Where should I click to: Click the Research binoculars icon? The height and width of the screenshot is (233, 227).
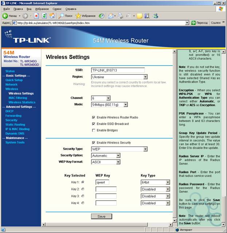pyautogui.click(x=147, y=16)
